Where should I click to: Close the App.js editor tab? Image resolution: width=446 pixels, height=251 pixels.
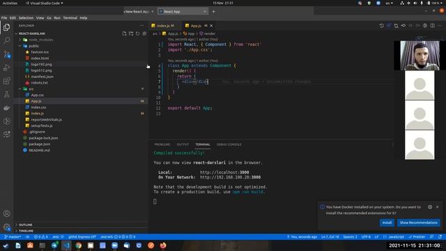pos(211,26)
